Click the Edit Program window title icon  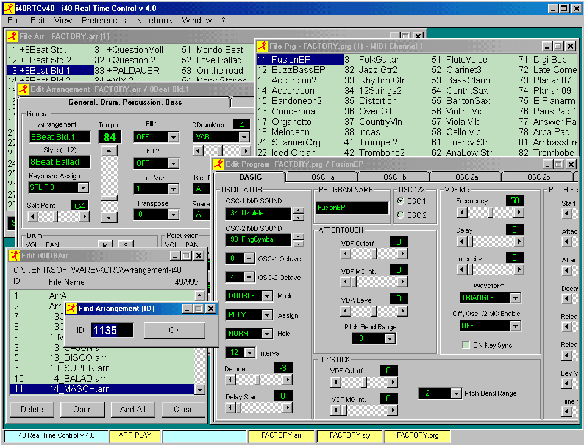[x=219, y=164]
